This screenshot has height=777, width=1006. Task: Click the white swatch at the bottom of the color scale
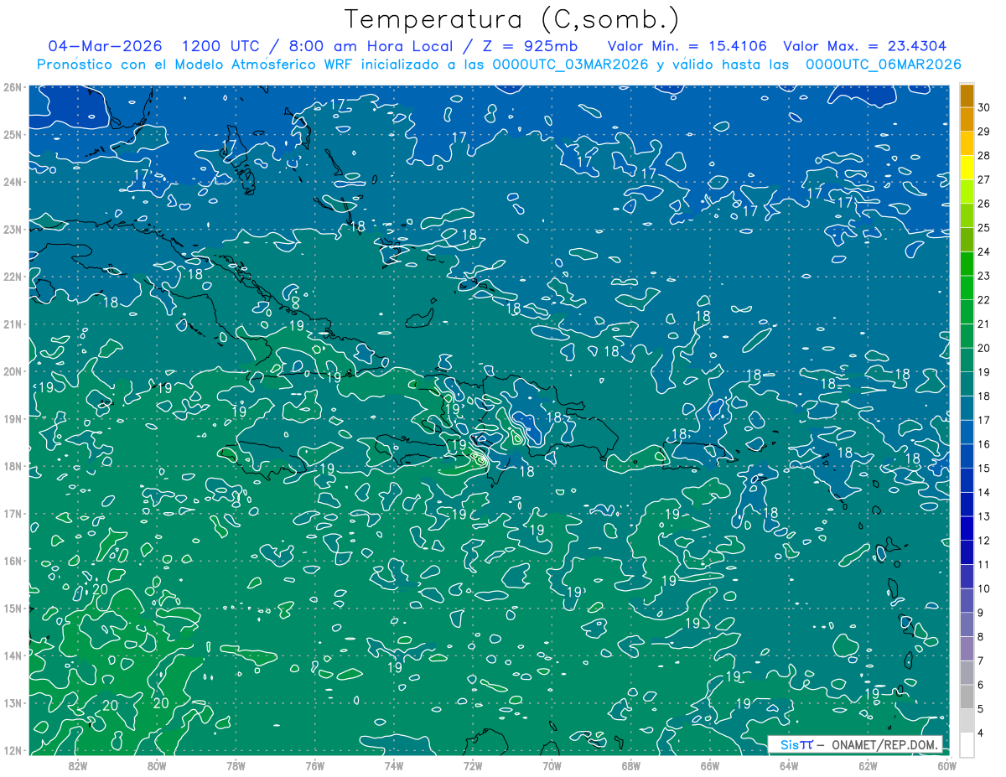click(x=967, y=744)
